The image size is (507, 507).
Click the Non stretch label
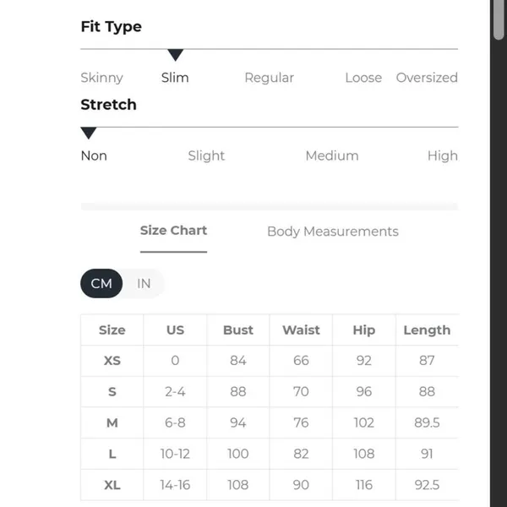(94, 155)
